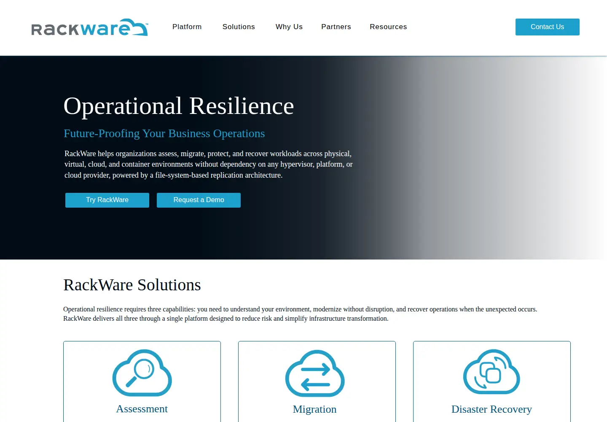Click the Migration cloud arrows icon
The image size is (607, 422).
[x=315, y=373]
